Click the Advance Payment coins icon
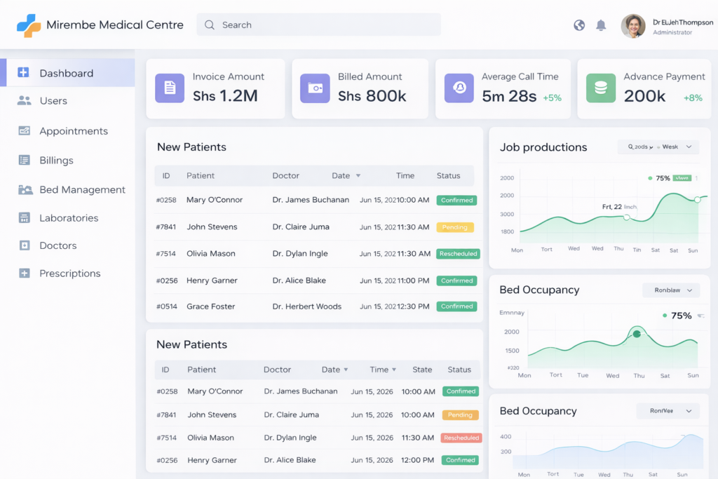 pyautogui.click(x=600, y=88)
